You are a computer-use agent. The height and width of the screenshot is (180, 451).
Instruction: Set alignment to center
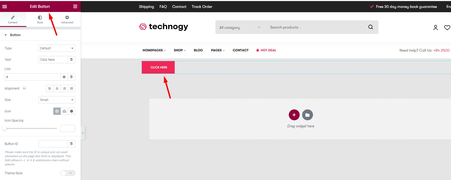[x=57, y=89]
